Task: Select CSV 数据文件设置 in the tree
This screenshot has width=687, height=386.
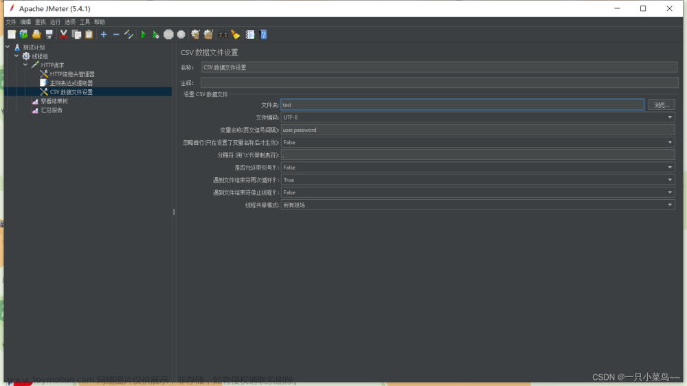Action: (71, 92)
